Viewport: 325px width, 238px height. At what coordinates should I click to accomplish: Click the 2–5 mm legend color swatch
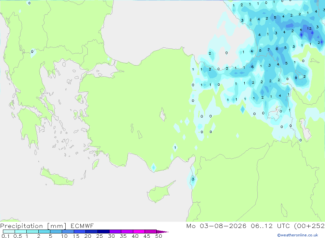[44, 232]
